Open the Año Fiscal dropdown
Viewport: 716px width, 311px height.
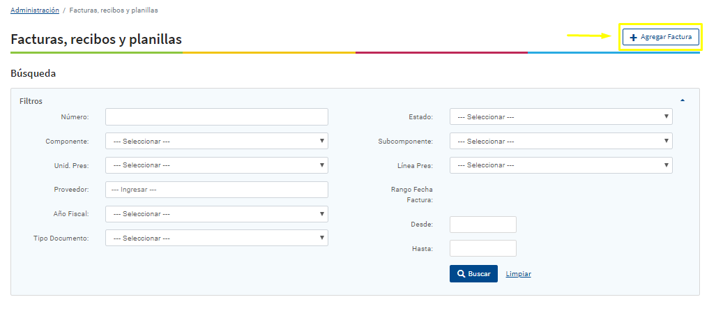216,214
